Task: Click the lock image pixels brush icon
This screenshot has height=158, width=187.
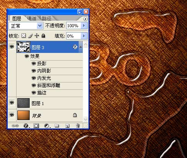Action: point(30,36)
